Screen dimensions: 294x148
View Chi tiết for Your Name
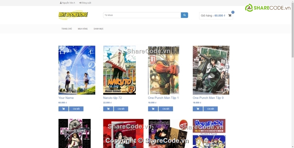coord(76,109)
